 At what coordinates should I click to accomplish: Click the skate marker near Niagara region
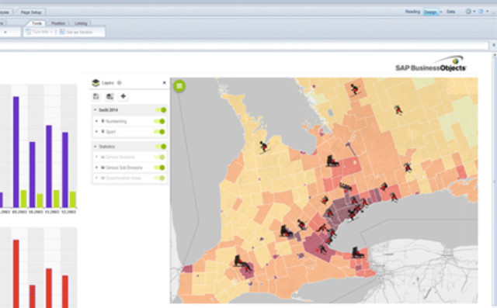tap(357, 252)
